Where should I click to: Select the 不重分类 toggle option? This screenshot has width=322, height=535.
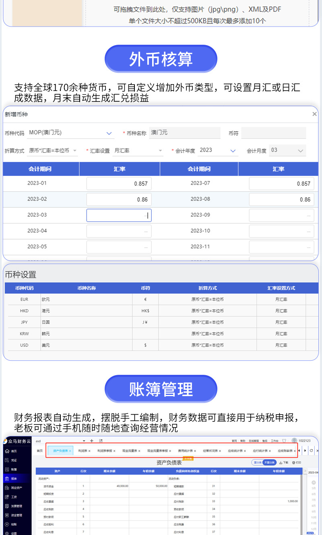(269, 463)
